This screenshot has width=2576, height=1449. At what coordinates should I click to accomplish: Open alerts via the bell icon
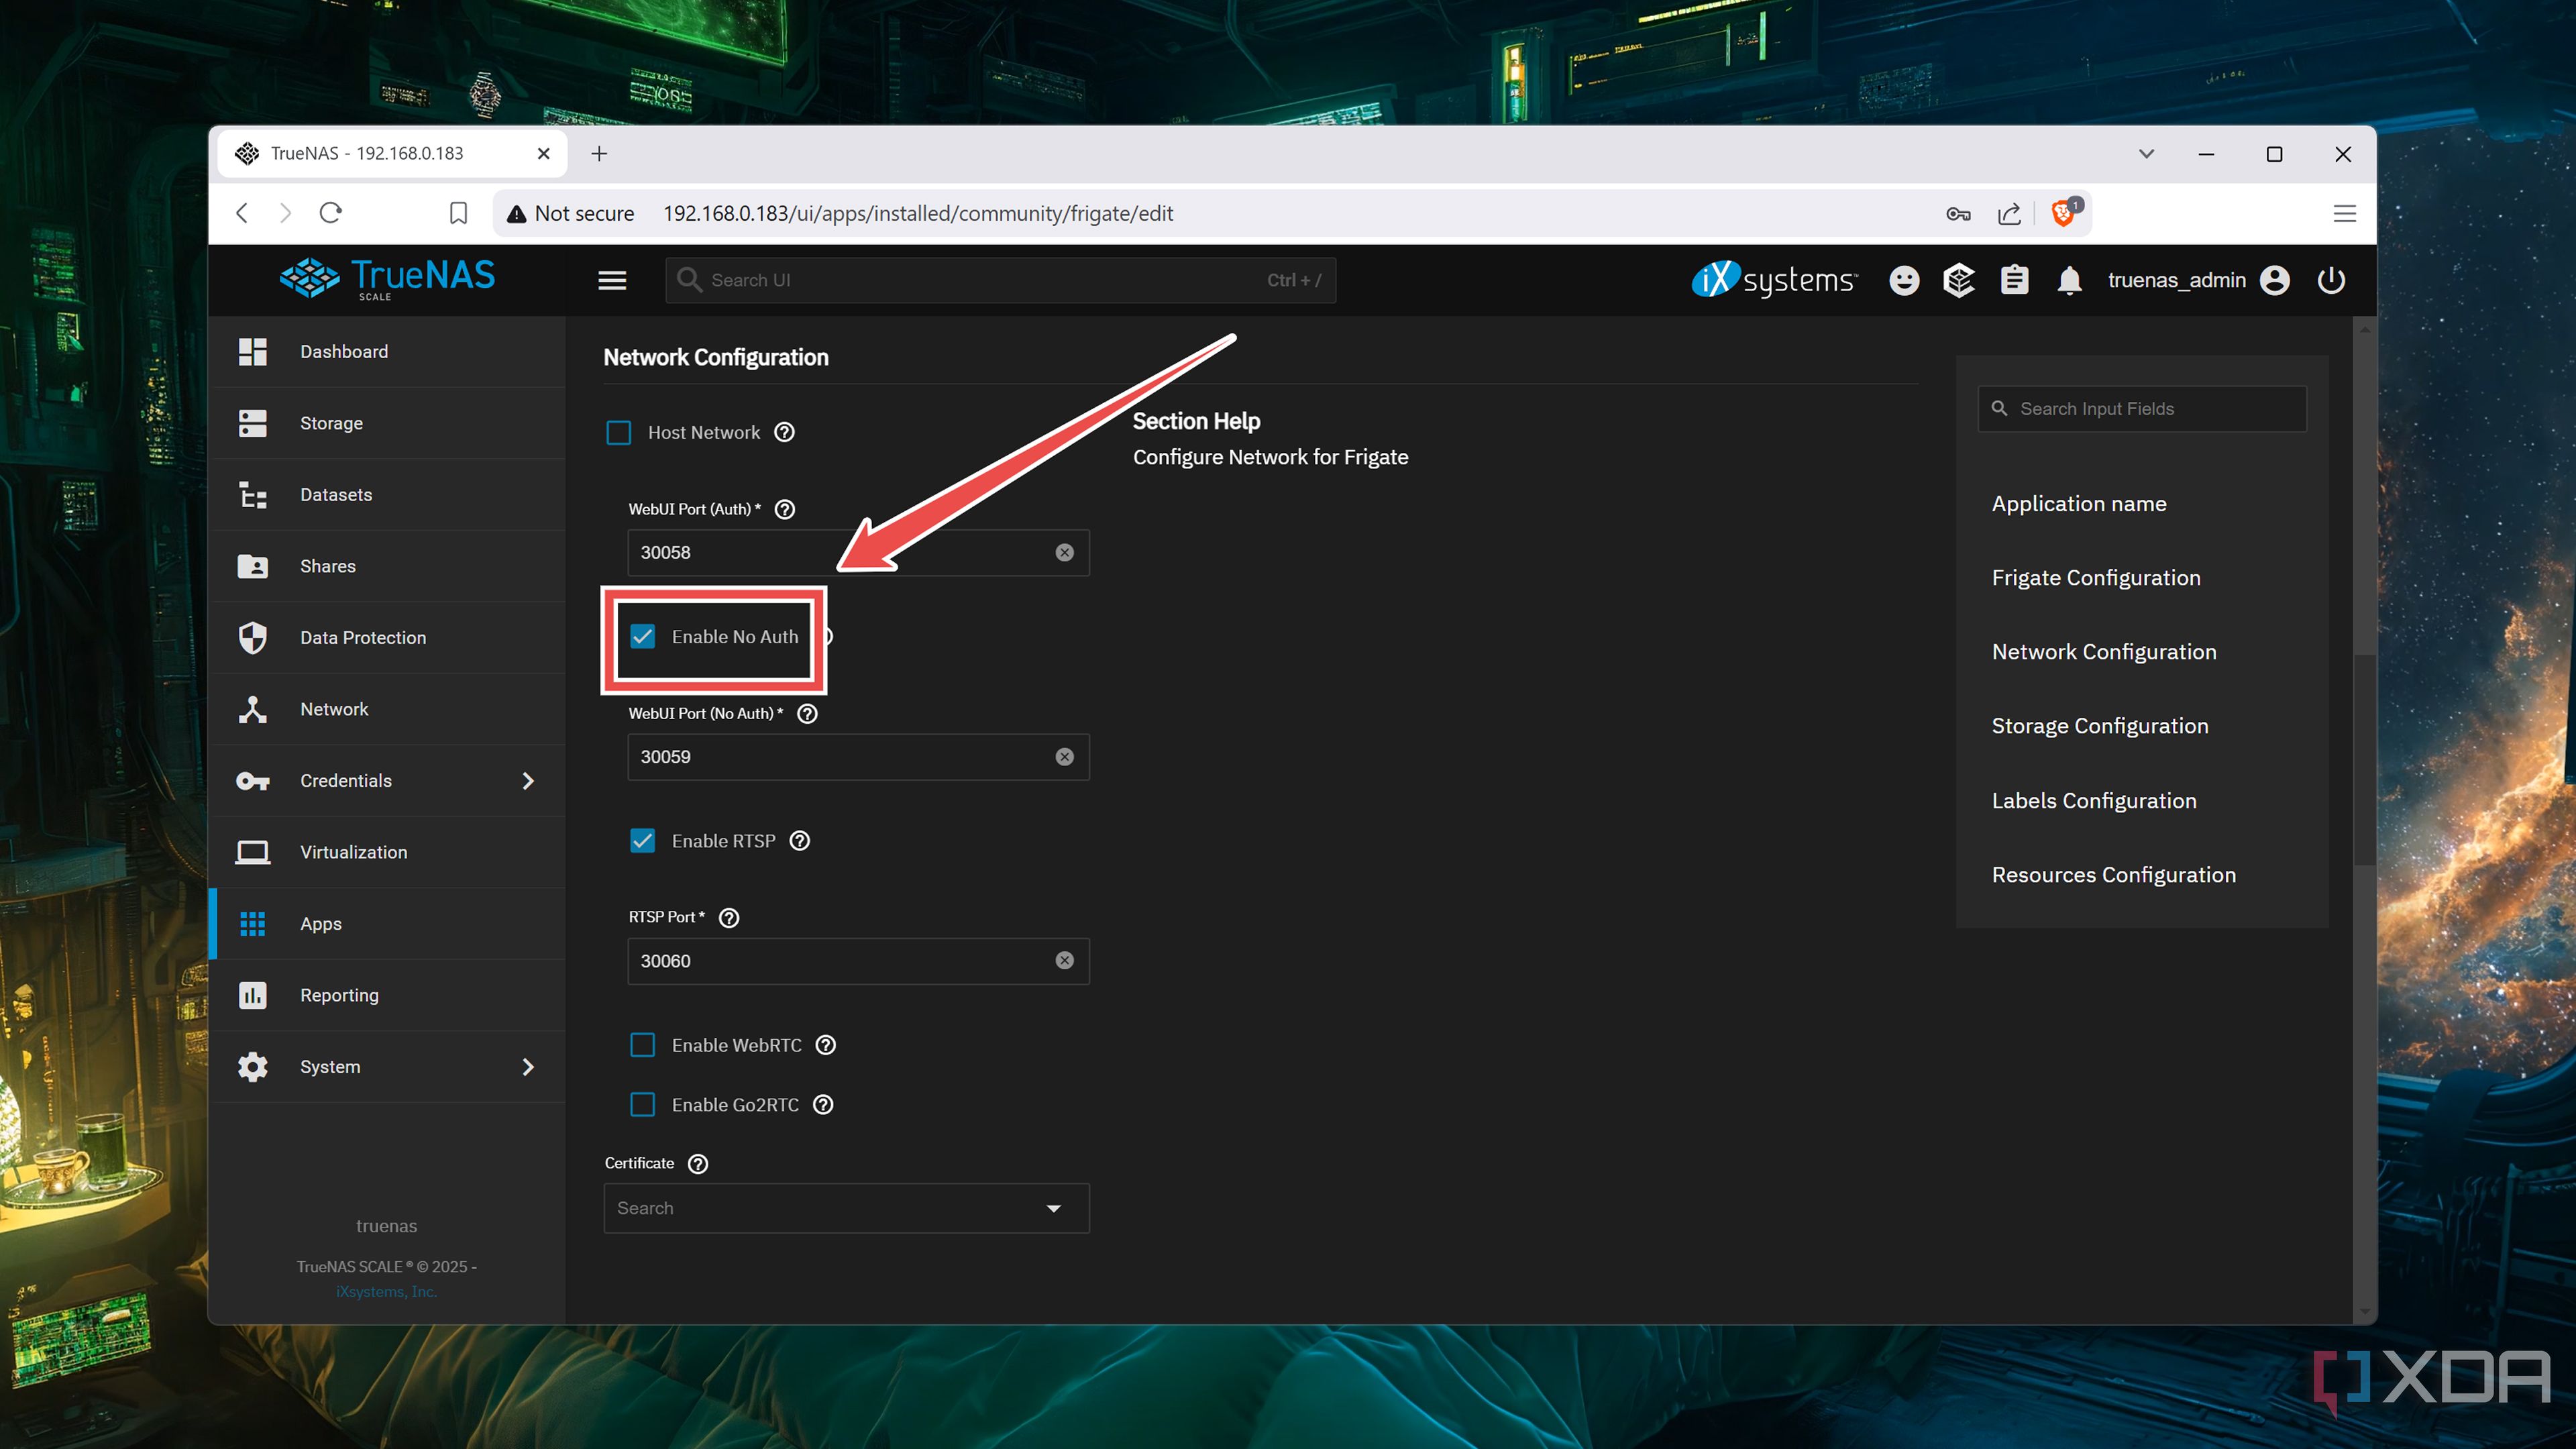pos(2069,280)
